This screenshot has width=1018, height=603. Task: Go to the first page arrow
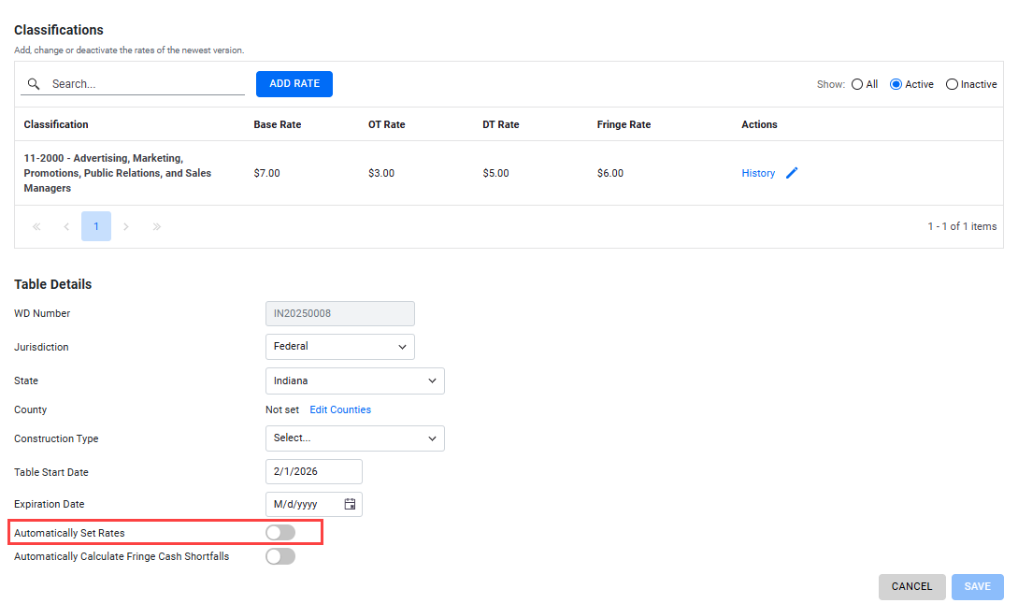click(x=36, y=226)
